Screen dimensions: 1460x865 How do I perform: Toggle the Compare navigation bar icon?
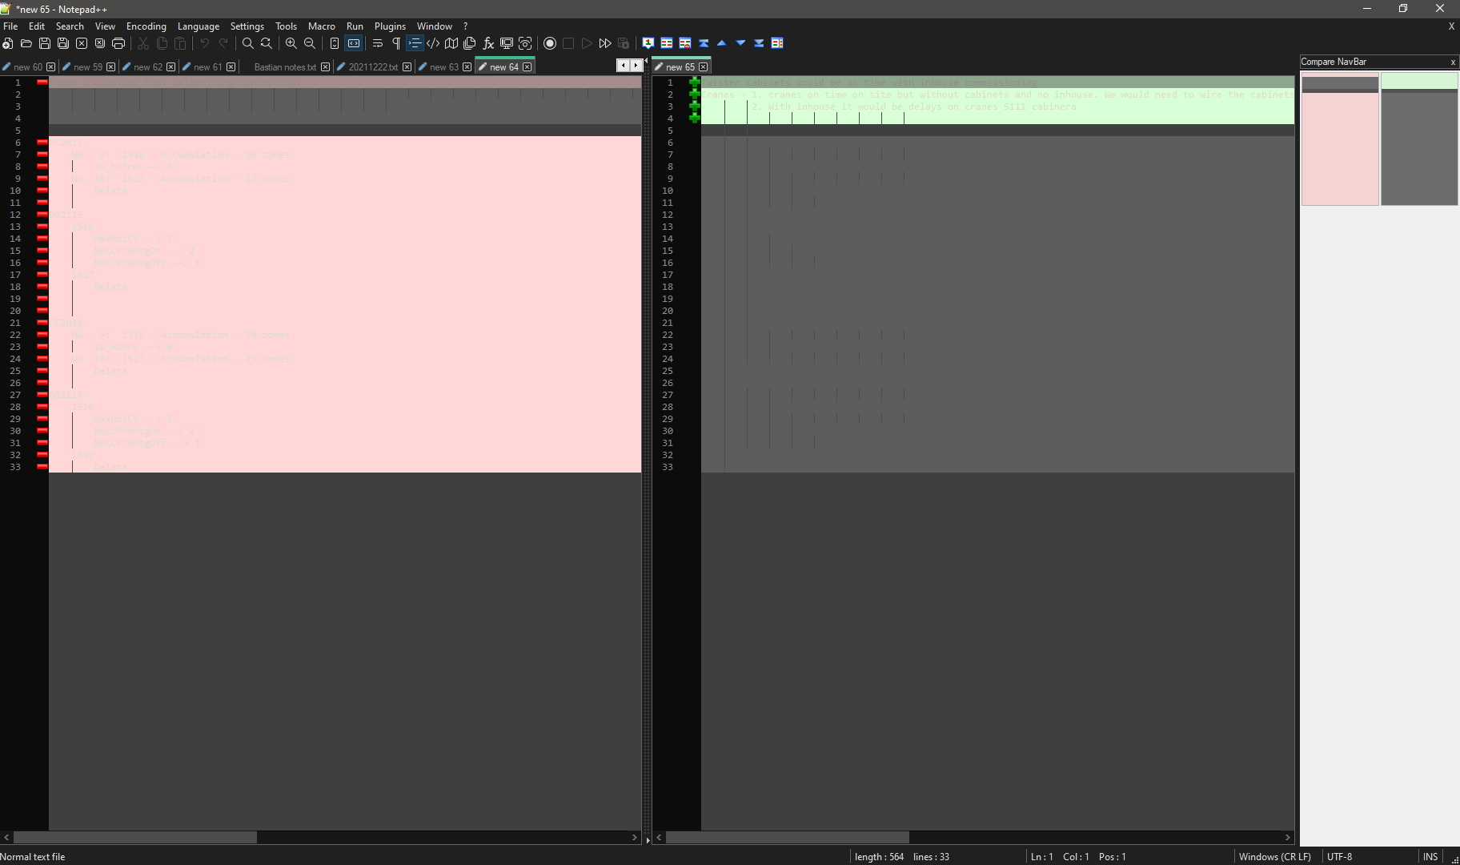coord(777,43)
